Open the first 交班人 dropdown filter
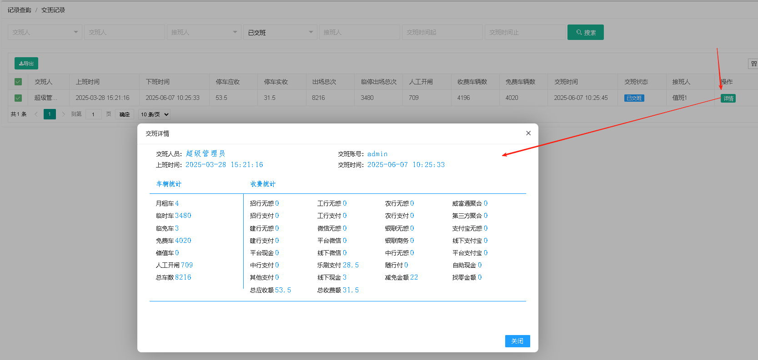 (45, 32)
